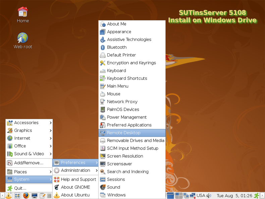265x199 pixels.
Task: Click the Appearance icon in Preferences
Action: tap(103, 32)
